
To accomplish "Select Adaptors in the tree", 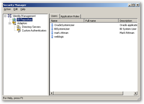I will pos(22,23).
